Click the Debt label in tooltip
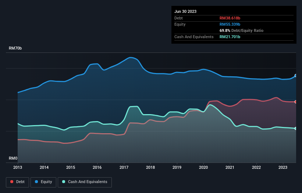The image size is (302, 193). pos(178,18)
